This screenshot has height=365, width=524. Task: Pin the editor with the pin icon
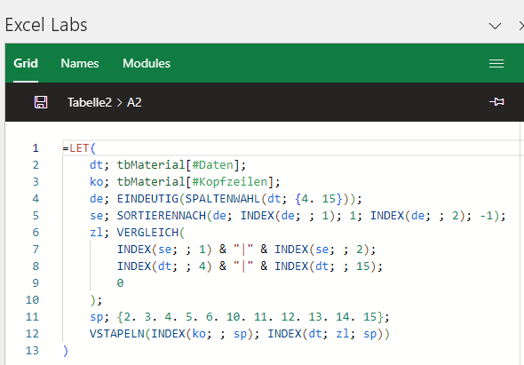pyautogui.click(x=496, y=101)
